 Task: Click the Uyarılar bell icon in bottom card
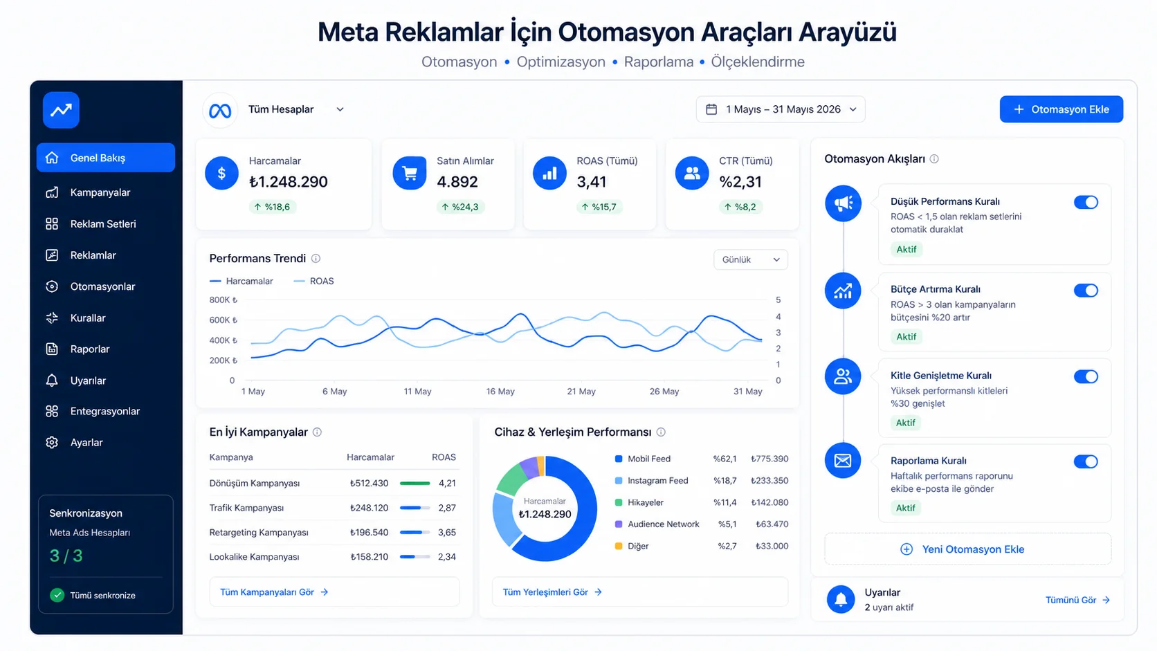click(841, 599)
